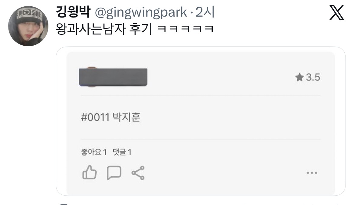Open the 2시 post timestamp
This screenshot has height=205, width=354.
click(205, 12)
